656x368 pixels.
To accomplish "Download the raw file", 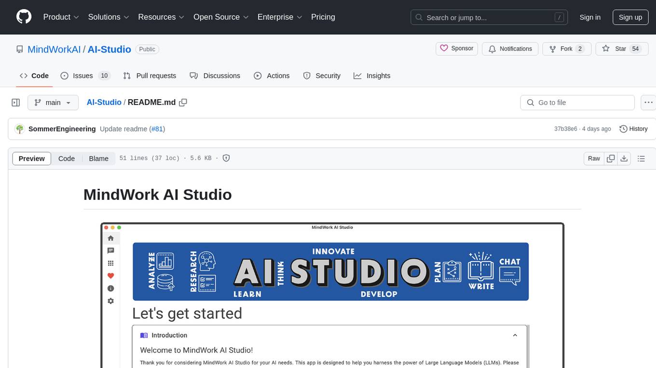I will point(624,158).
